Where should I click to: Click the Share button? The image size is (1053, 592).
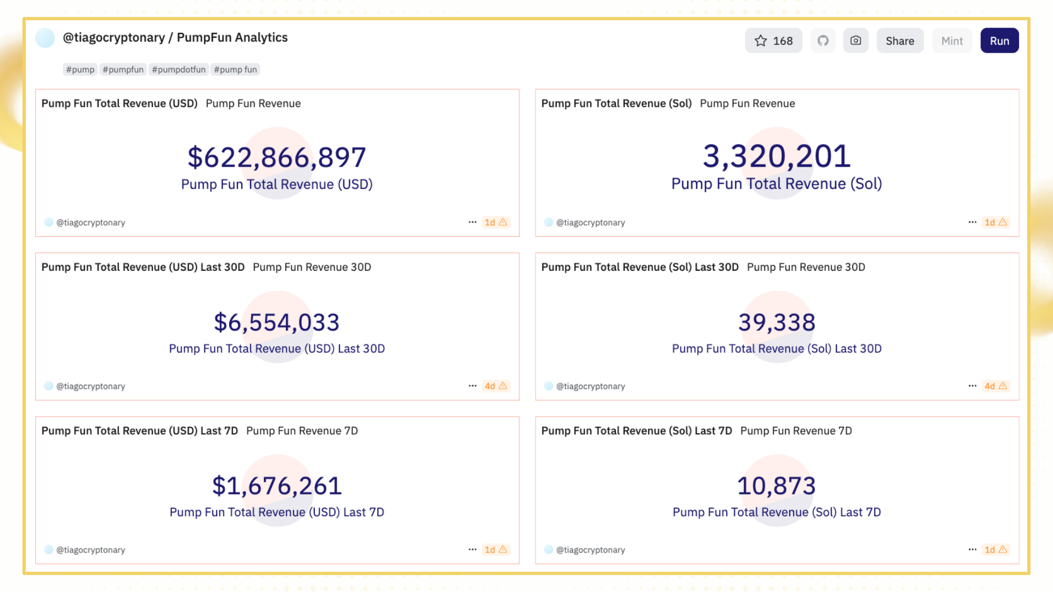(x=899, y=41)
